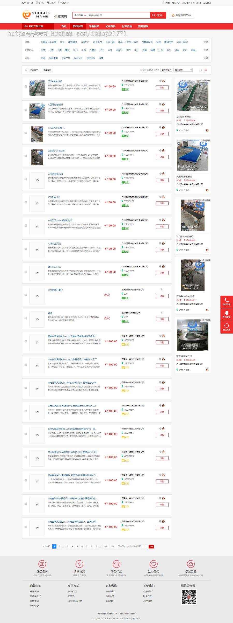Open the 行业资讯 nav tab

(x=127, y=26)
